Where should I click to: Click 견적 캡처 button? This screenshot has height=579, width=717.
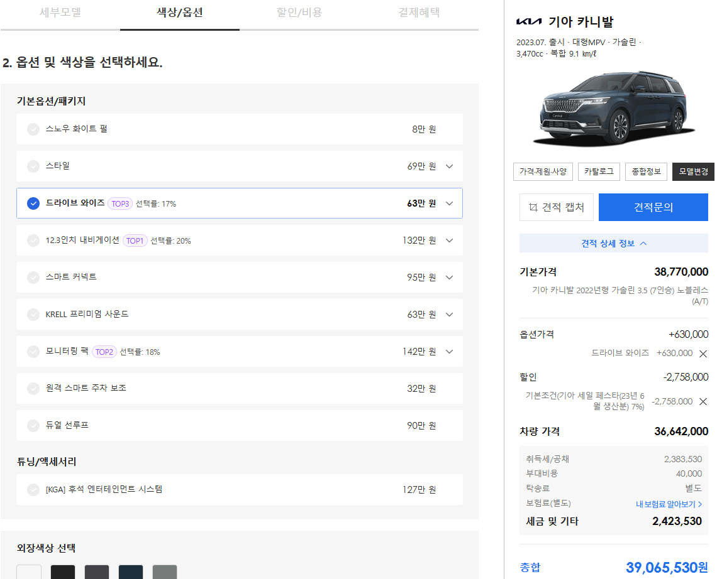(x=556, y=207)
